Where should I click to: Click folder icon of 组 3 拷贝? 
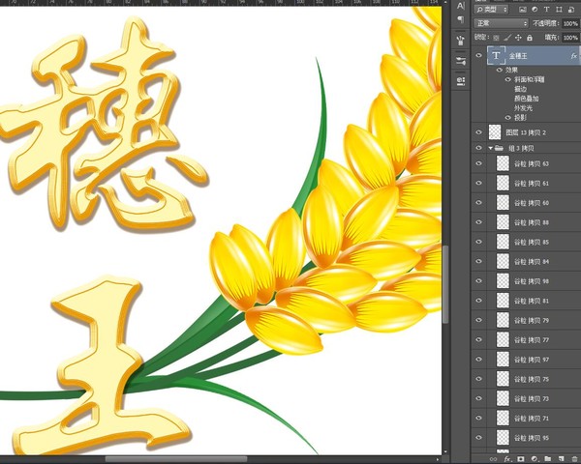click(x=499, y=148)
